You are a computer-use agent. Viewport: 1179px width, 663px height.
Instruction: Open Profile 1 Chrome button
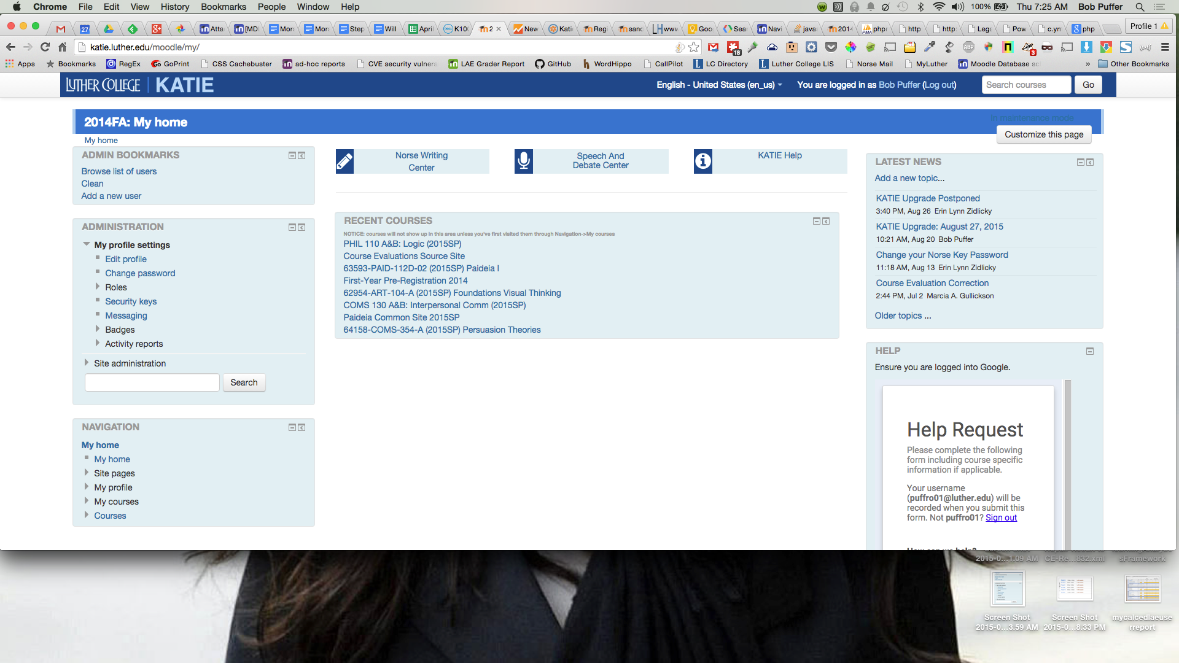[1148, 26]
